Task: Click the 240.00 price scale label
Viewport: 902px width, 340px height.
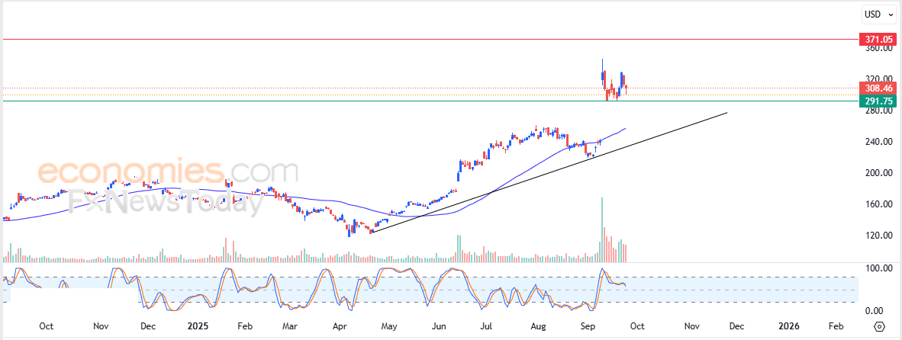Action: click(878, 142)
